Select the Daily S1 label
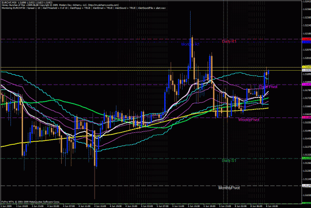 pos(229,160)
